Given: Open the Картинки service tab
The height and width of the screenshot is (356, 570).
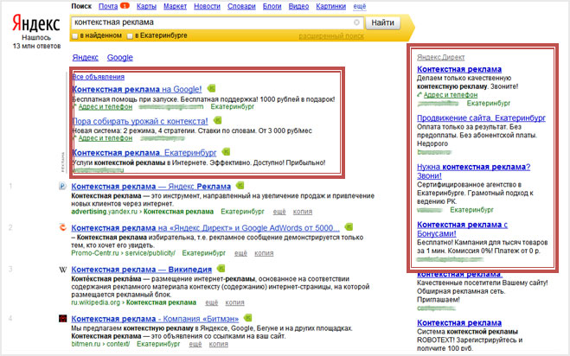Looking at the screenshot, I should (x=330, y=6).
